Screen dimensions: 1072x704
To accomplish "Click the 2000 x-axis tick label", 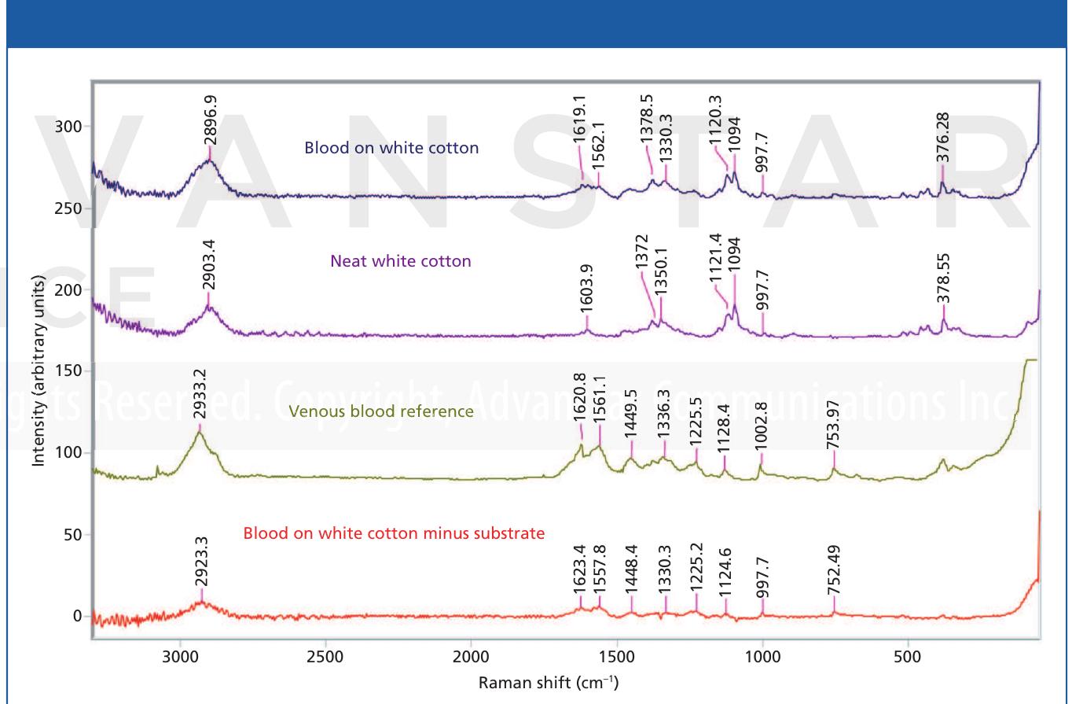I will click(x=471, y=655).
